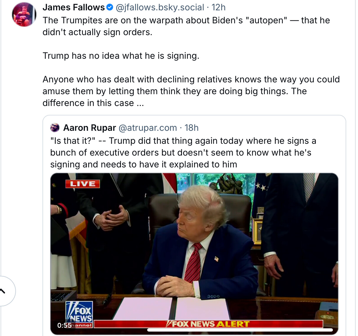The image size is (358, 336).
Task: Play the Trump signing video thumbnail
Action: pyautogui.click(x=194, y=254)
